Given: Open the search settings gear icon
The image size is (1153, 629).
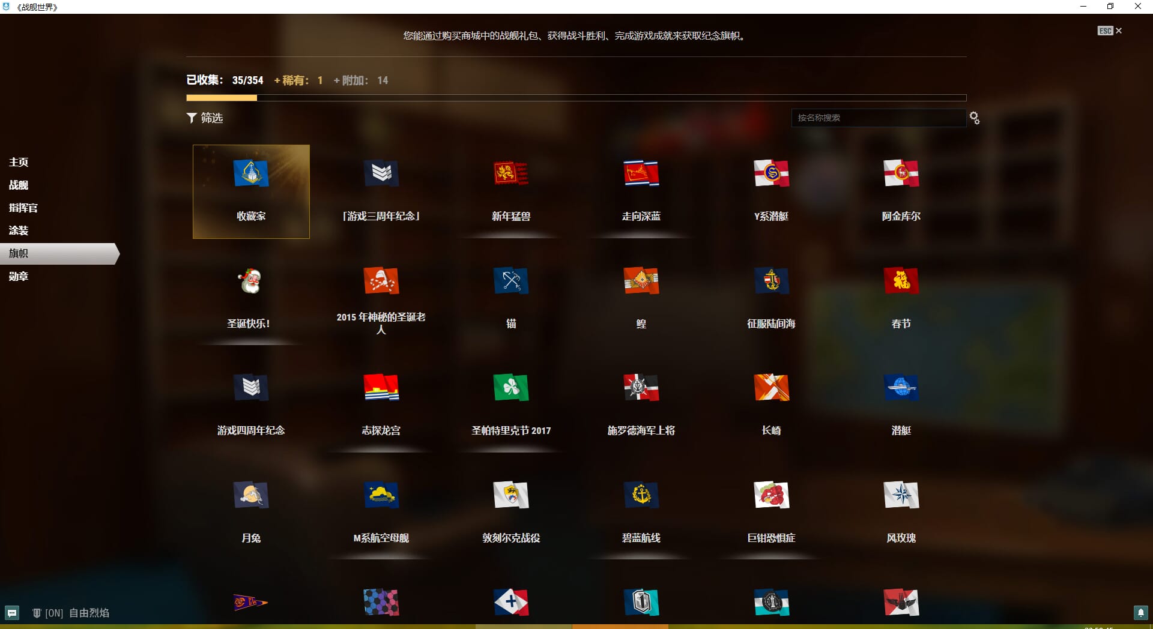Looking at the screenshot, I should pos(975,118).
